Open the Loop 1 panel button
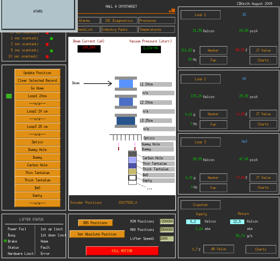This screenshot has width=280, height=261. [x=200, y=15]
